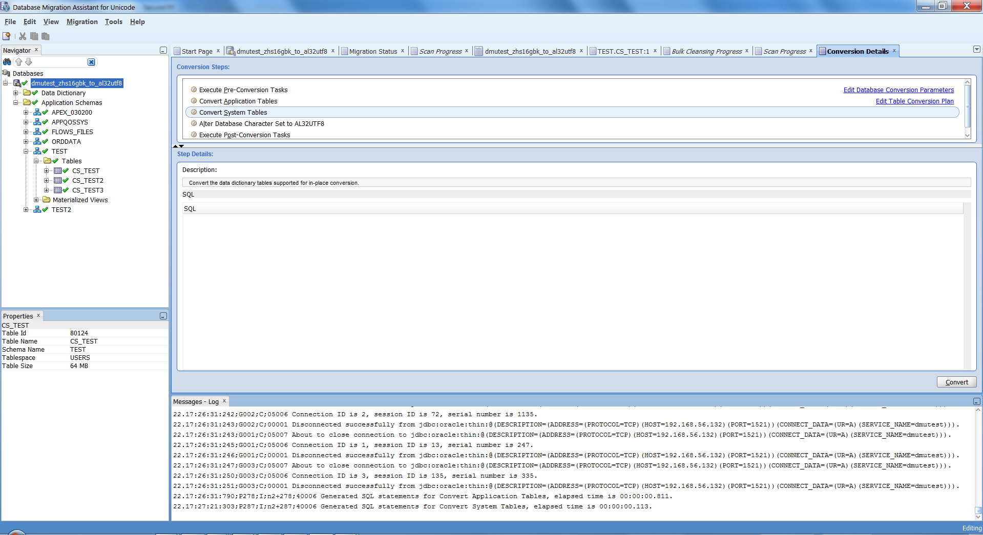Click the dmutest database connection icon
The height and width of the screenshot is (535, 983).
click(x=17, y=83)
